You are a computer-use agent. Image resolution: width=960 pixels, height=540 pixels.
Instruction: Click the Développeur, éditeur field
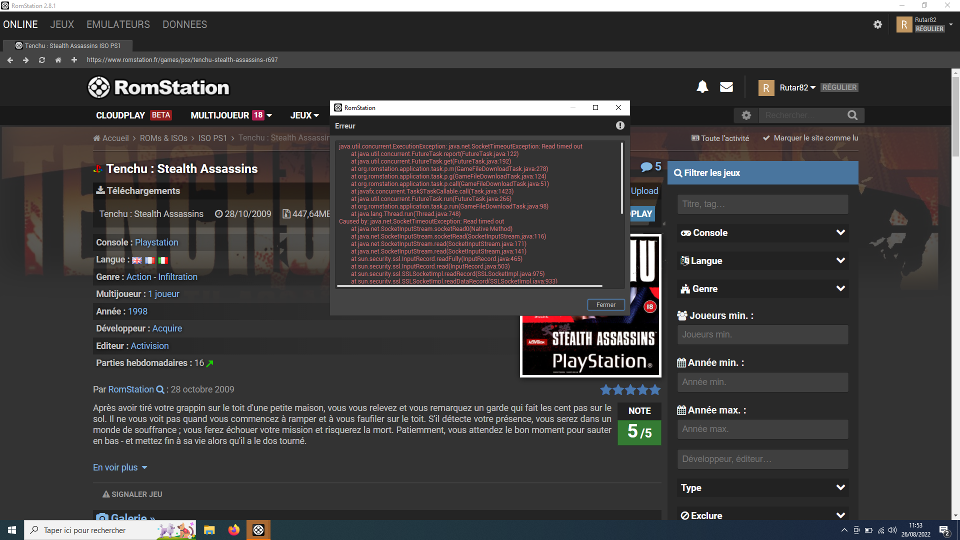click(x=762, y=459)
